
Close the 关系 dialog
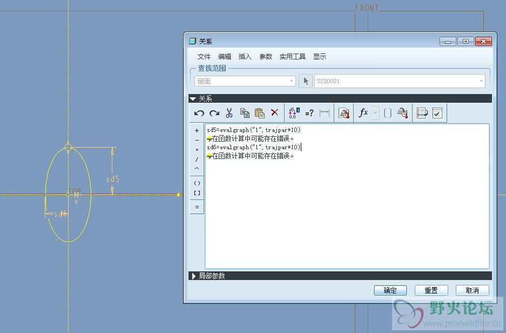(483, 42)
